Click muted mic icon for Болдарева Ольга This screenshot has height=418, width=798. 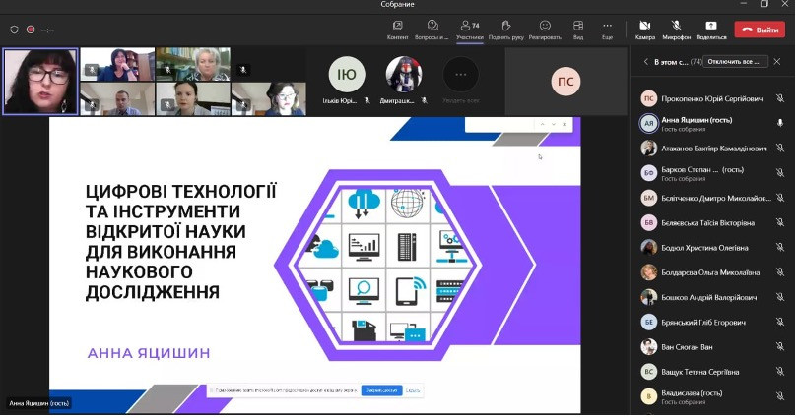pyautogui.click(x=779, y=272)
